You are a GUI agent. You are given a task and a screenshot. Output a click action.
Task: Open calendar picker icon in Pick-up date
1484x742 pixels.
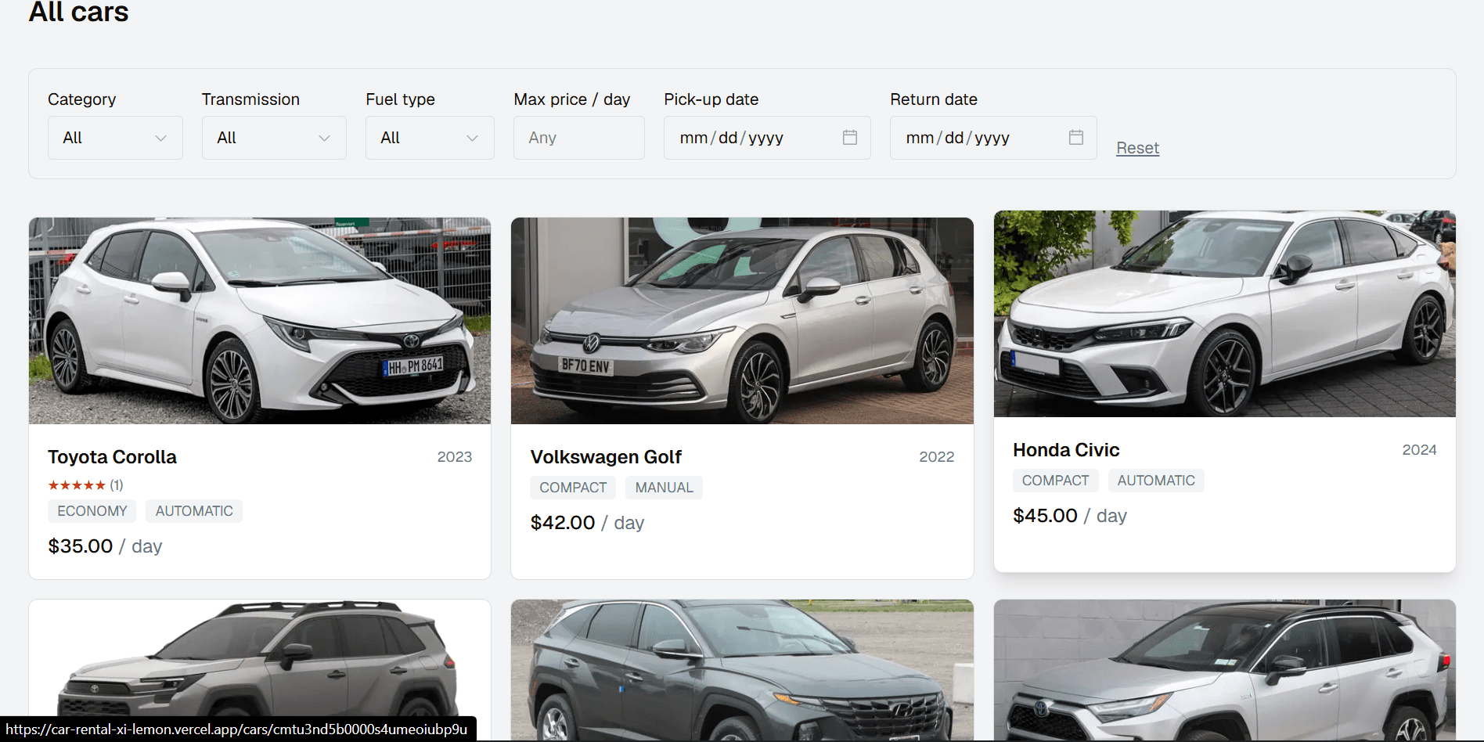(850, 138)
